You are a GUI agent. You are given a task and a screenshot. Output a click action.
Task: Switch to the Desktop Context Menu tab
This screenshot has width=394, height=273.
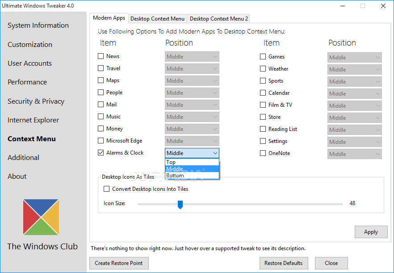point(158,19)
